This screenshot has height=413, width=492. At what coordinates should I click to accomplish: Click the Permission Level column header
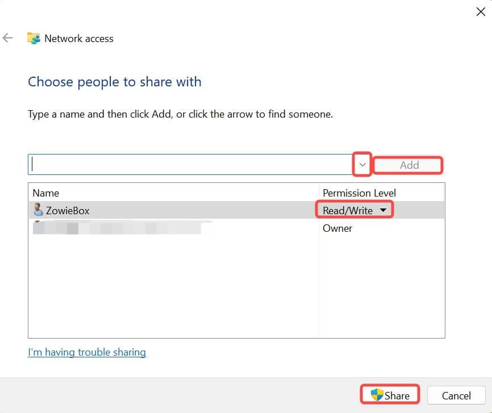[x=359, y=193]
